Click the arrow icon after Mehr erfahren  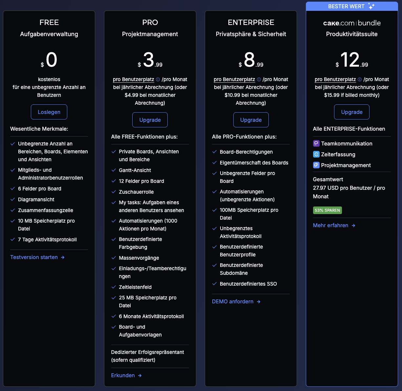[x=353, y=226]
